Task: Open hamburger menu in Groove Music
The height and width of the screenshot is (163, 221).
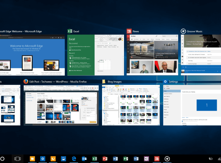Action: [182, 37]
